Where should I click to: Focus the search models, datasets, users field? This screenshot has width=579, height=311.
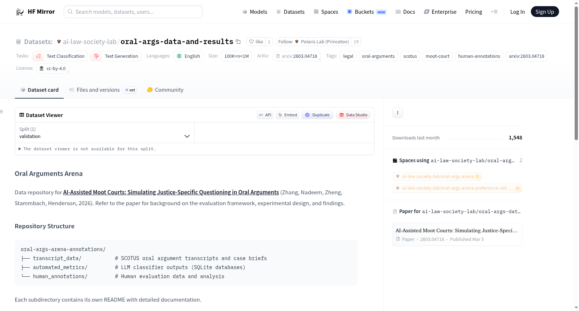[133, 12]
